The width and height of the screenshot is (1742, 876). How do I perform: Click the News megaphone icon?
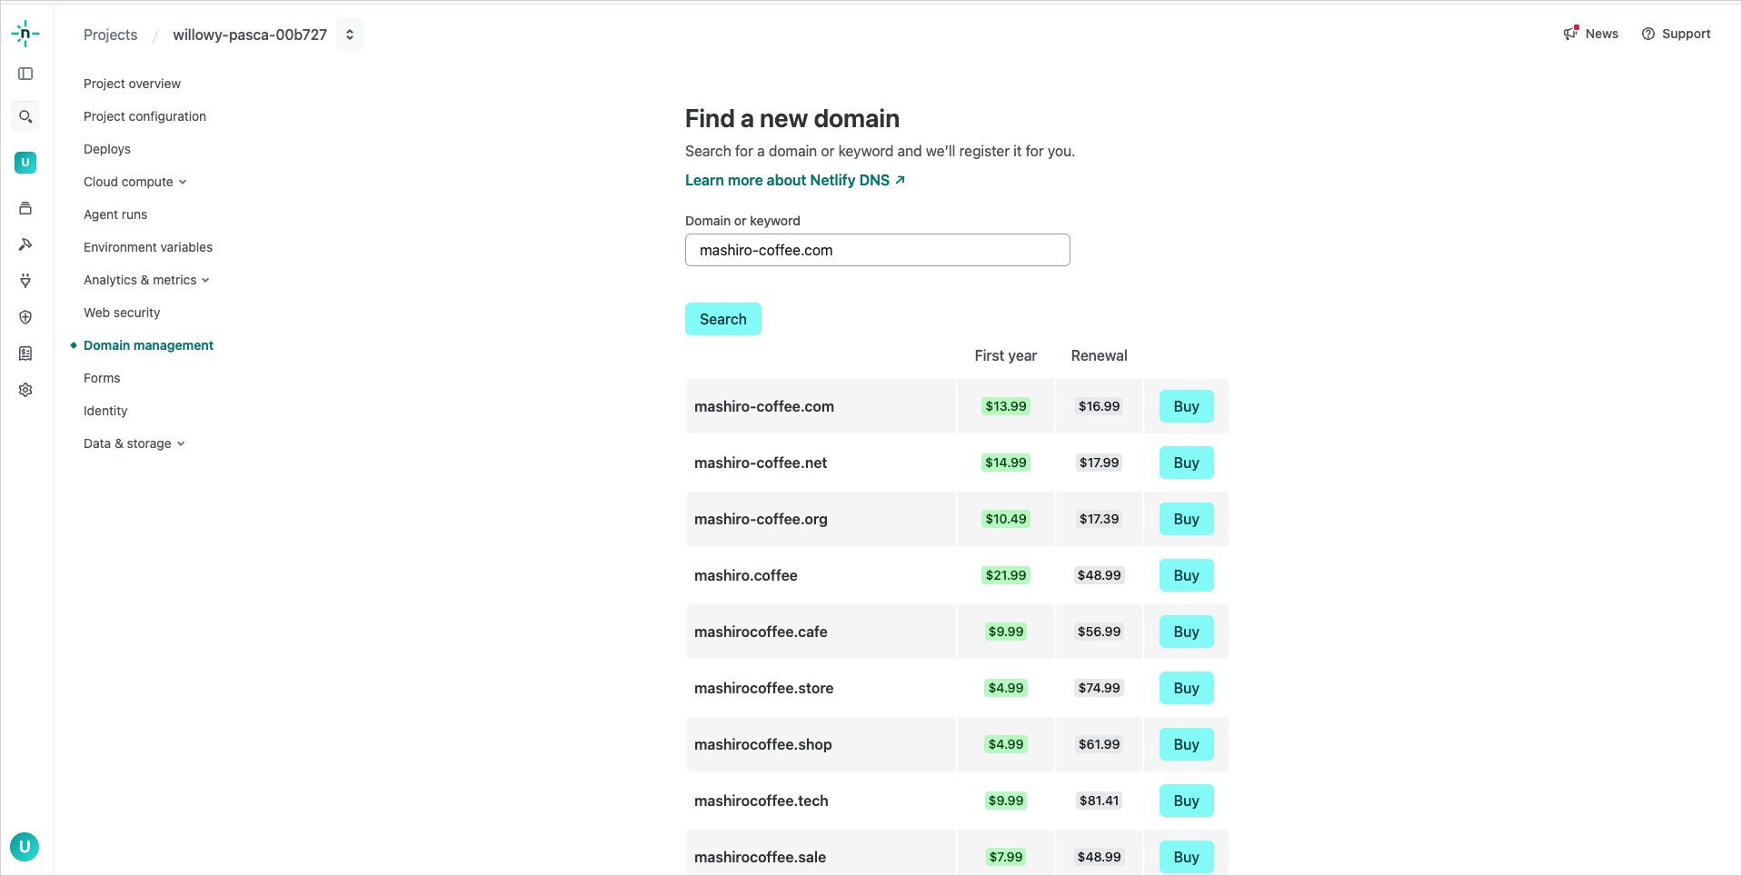1571,34
